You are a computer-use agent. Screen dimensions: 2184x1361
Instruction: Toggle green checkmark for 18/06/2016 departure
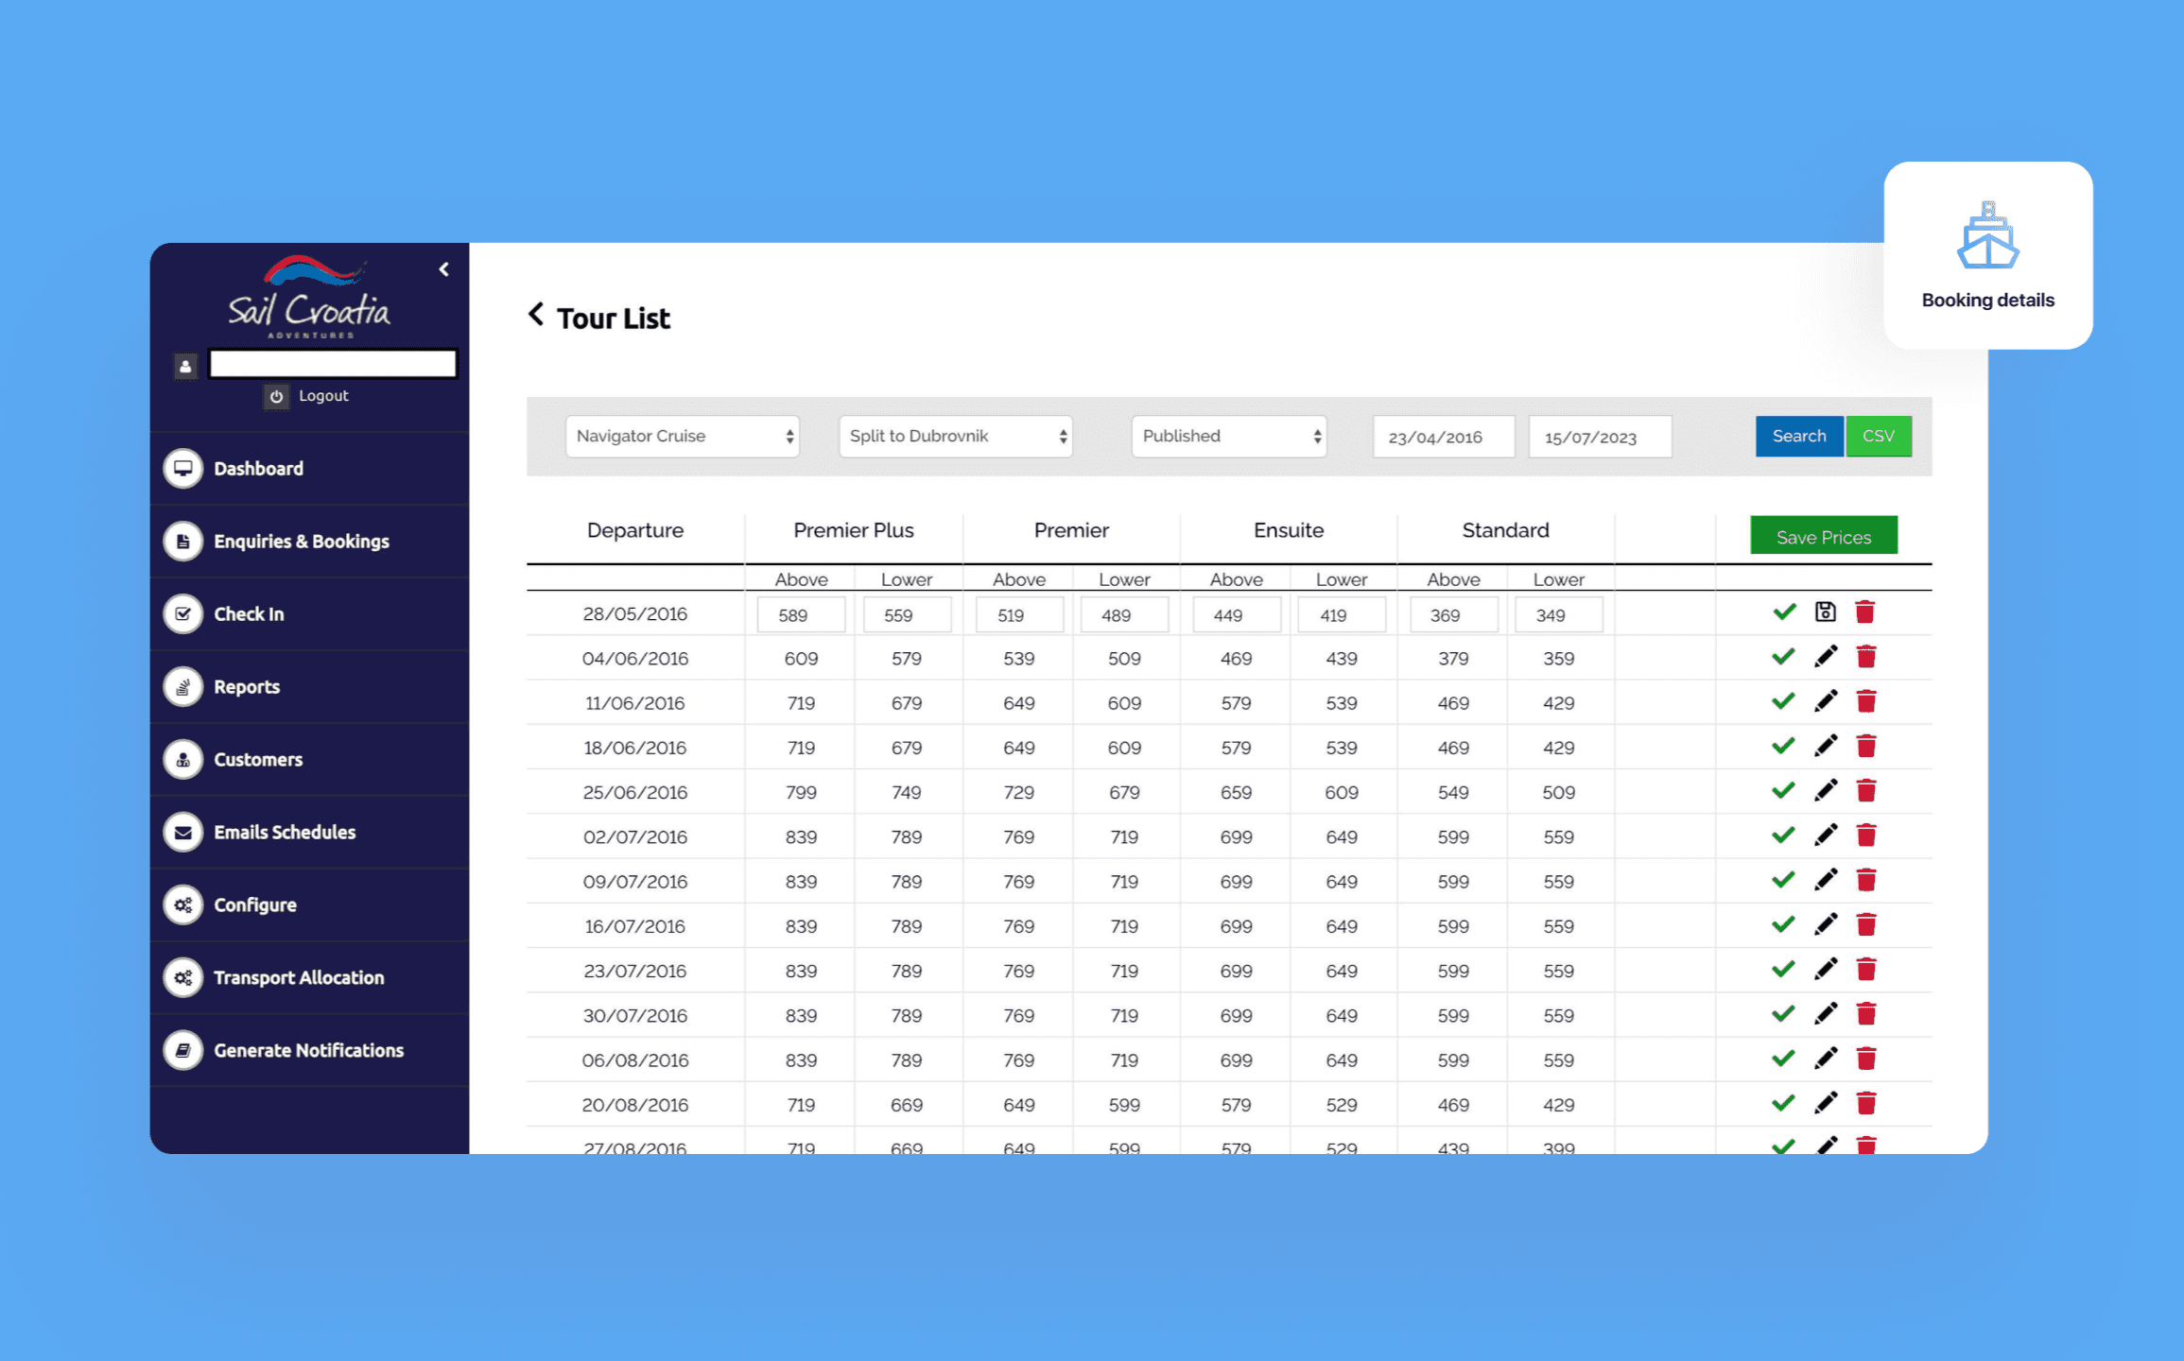(x=1783, y=747)
